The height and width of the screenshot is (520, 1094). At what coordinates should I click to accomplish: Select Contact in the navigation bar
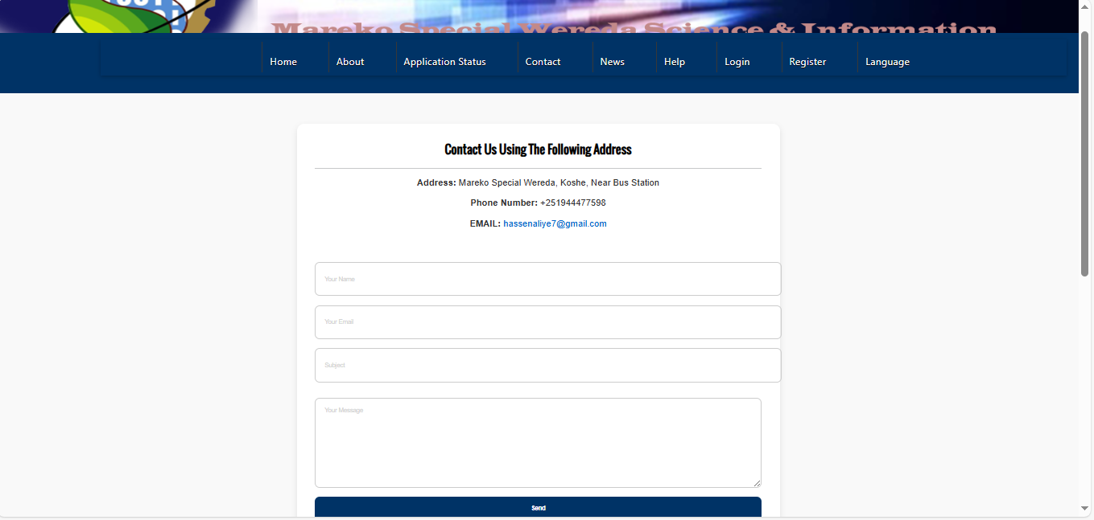tap(543, 62)
